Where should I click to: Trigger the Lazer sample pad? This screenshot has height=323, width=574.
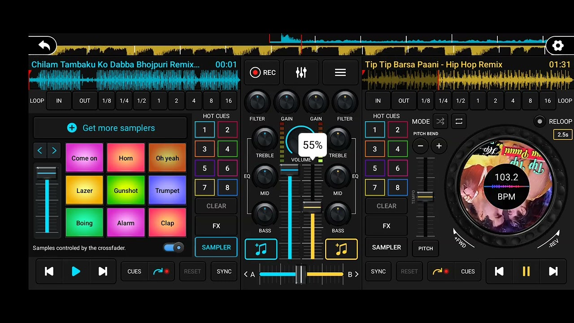point(84,190)
